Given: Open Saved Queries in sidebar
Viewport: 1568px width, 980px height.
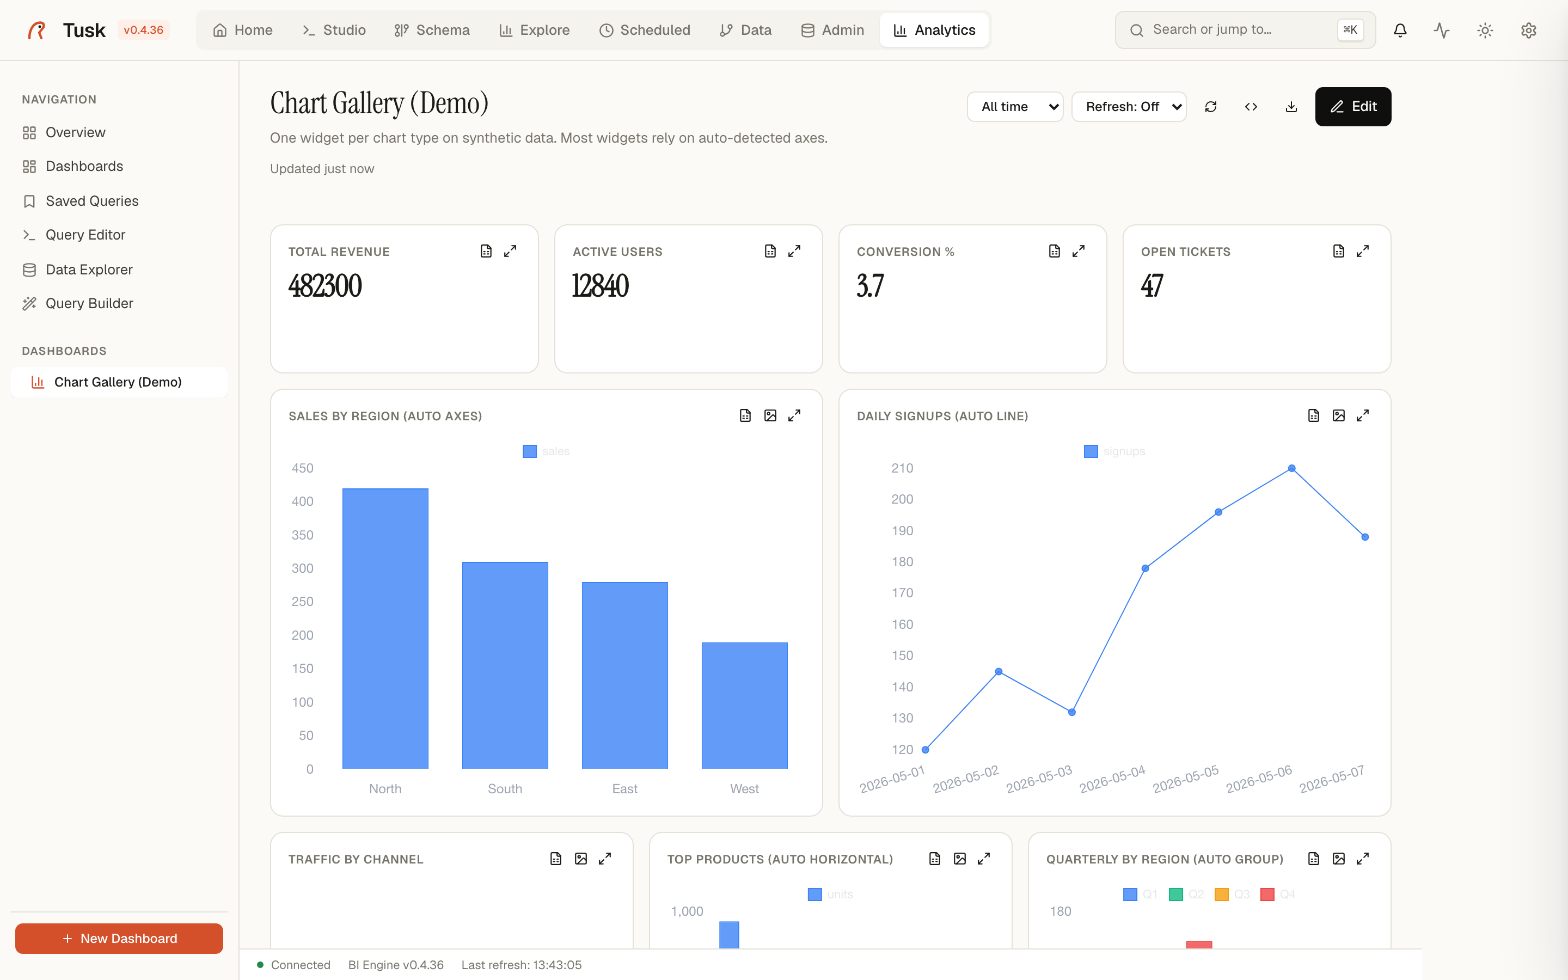Looking at the screenshot, I should click(x=119, y=201).
